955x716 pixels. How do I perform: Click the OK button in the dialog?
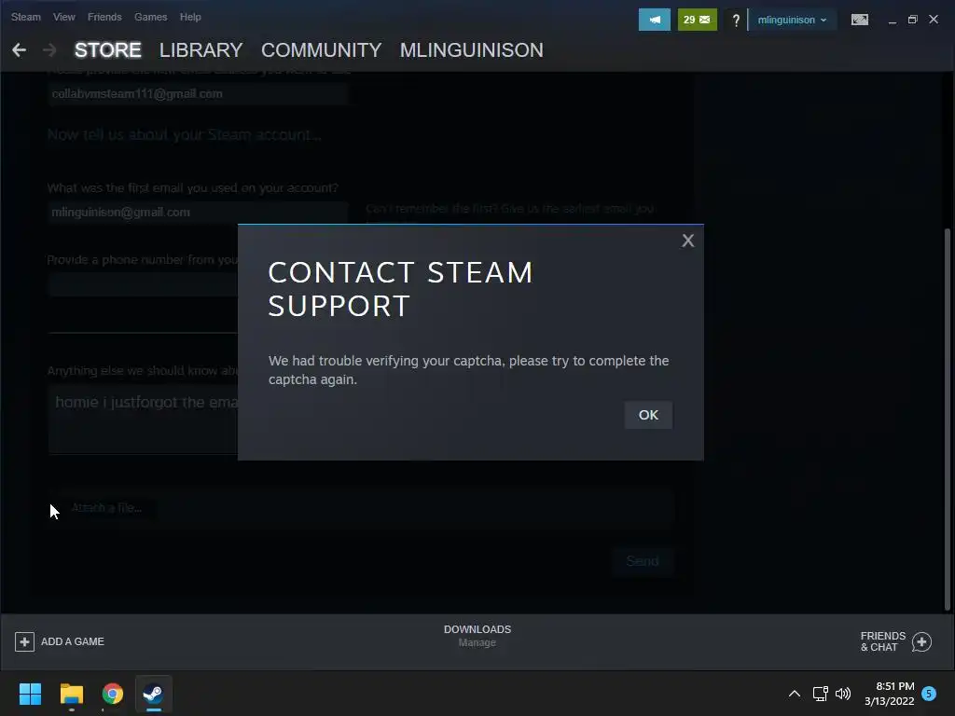(648, 415)
